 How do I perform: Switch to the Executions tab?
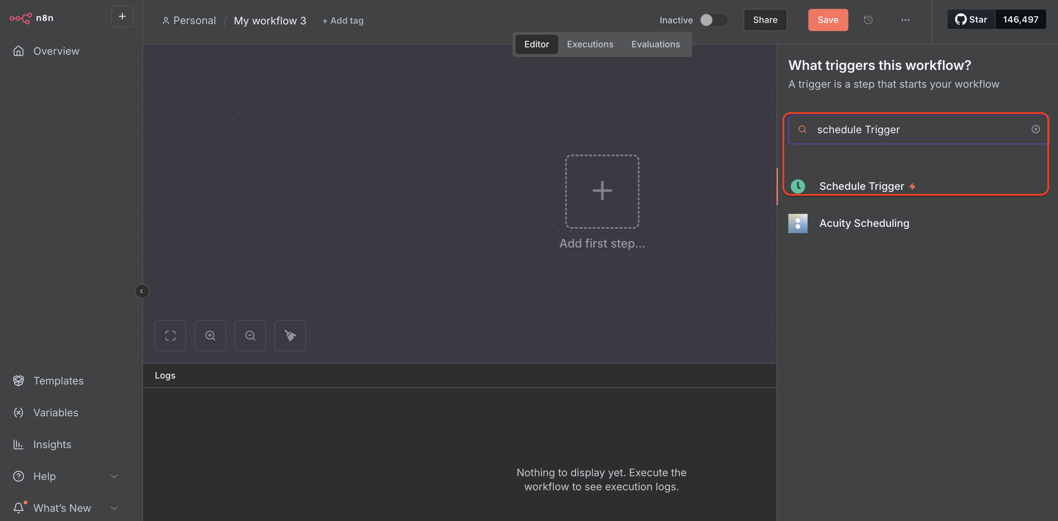pos(590,44)
